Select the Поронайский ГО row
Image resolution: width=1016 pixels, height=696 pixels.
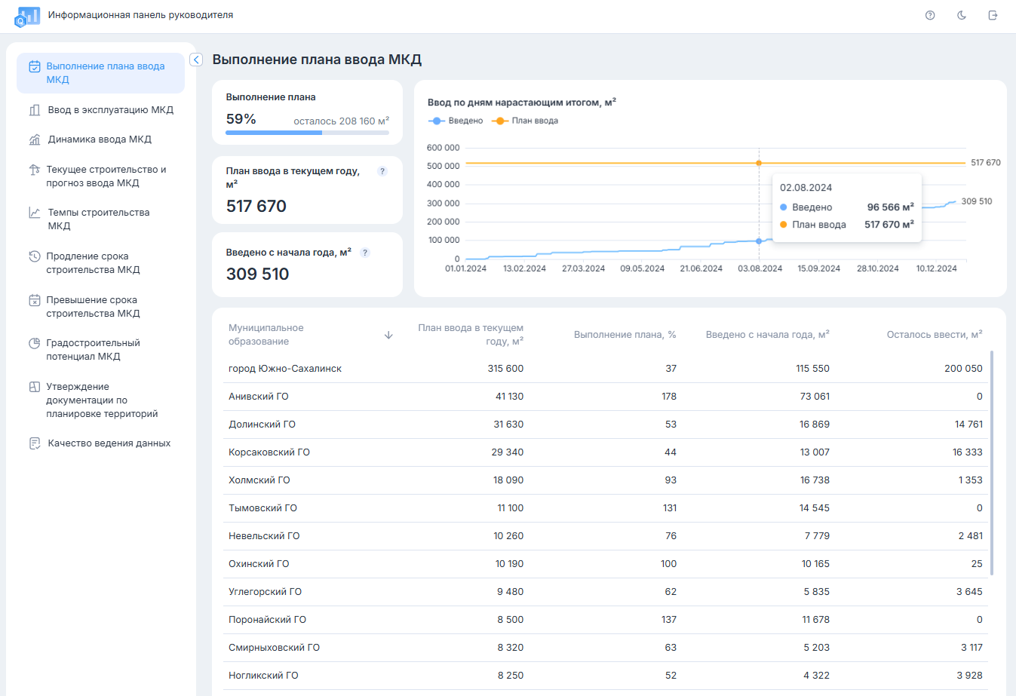pos(606,620)
